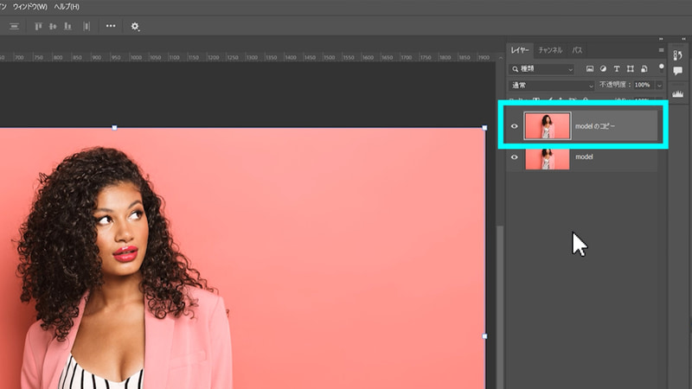The image size is (692, 389).
Task: Open the ウィンドウ(W) menu
Action: point(29,7)
